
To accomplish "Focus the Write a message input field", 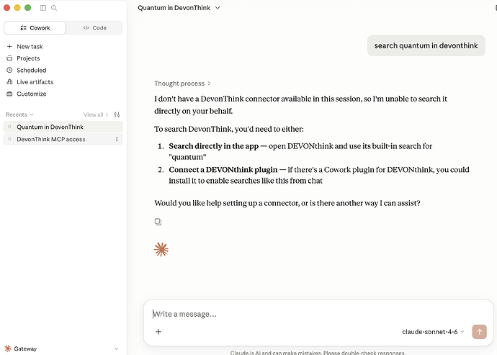I will (318, 314).
